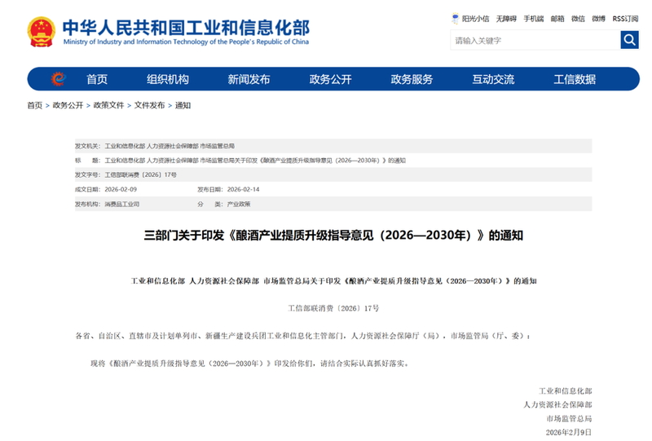652x441 pixels.
Task: Click the ministry name title 中华人民共和国工业和信息化部
Action: (187, 28)
